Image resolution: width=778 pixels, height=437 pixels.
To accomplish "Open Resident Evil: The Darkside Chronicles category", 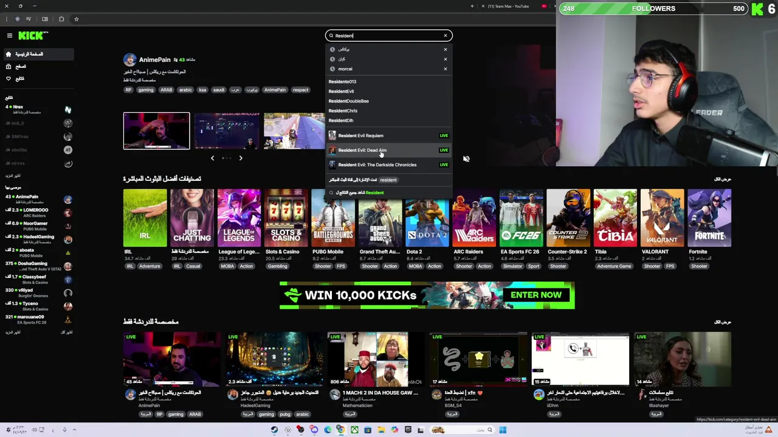I will 389,164.
